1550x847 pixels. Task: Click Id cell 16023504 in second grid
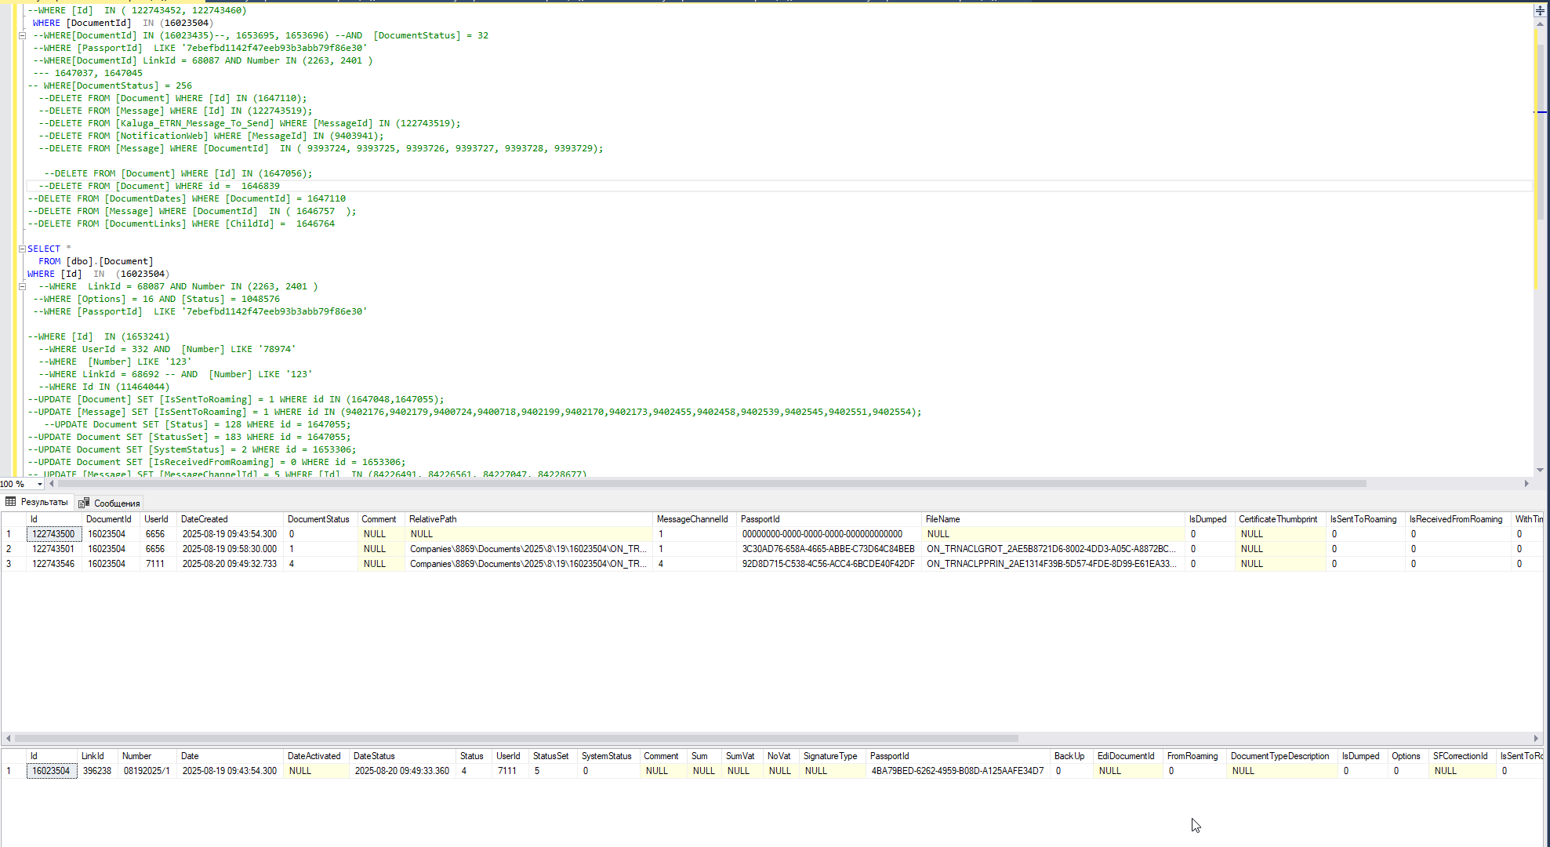pyautogui.click(x=52, y=771)
